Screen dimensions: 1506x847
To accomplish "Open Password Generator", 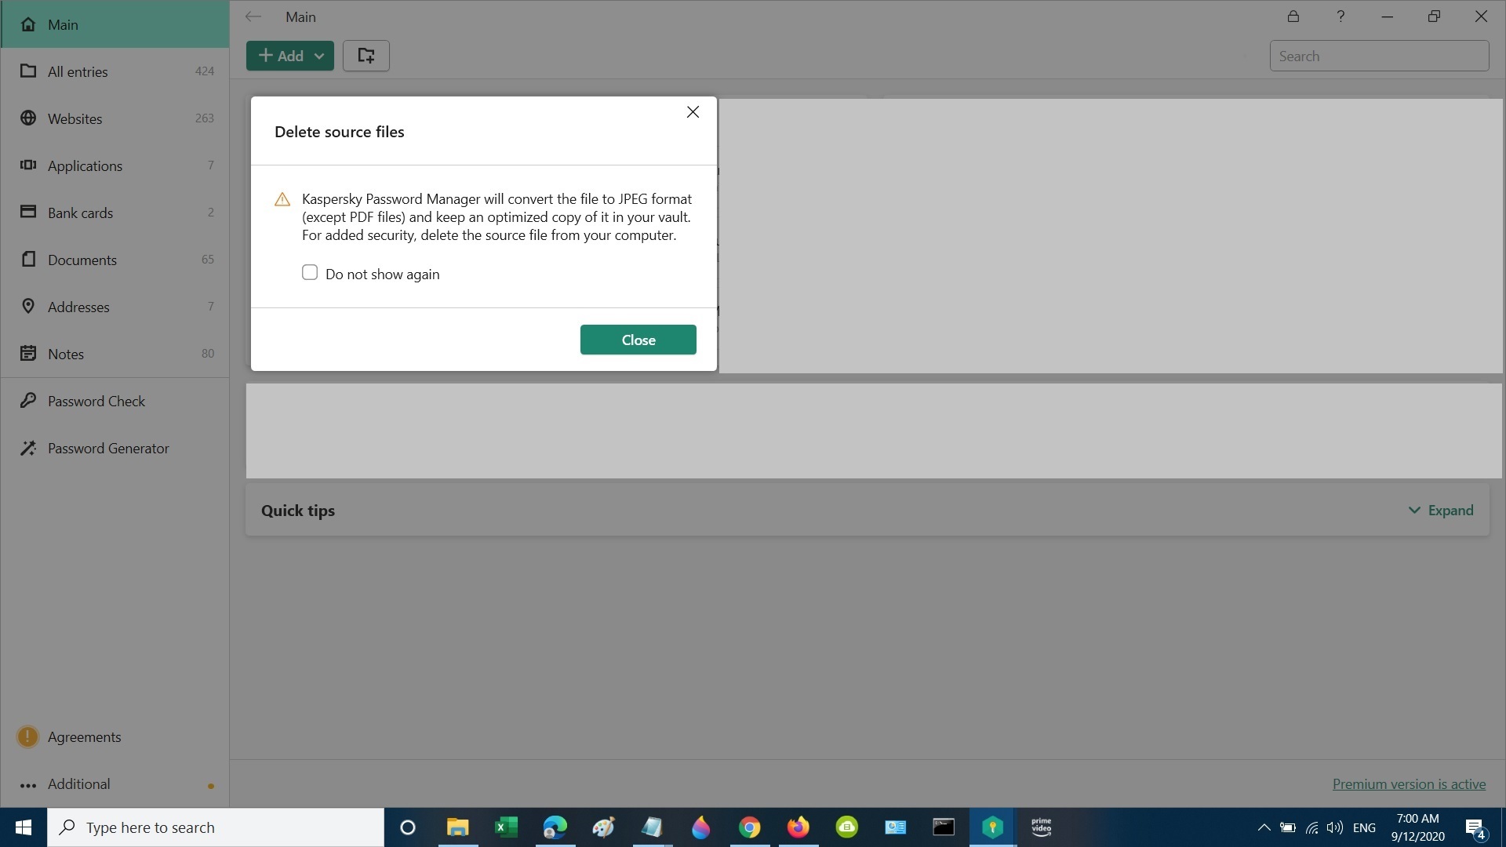I will click(x=115, y=448).
